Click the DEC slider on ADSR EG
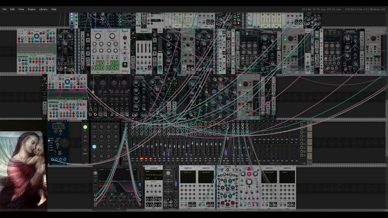The width and height of the screenshot is (388, 218). point(142,48)
